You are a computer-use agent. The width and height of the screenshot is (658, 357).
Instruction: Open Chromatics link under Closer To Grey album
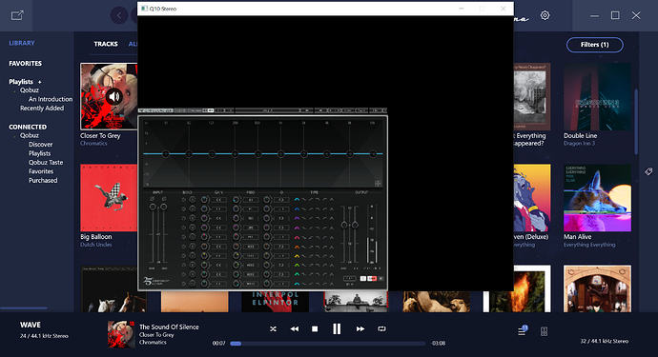[93, 144]
